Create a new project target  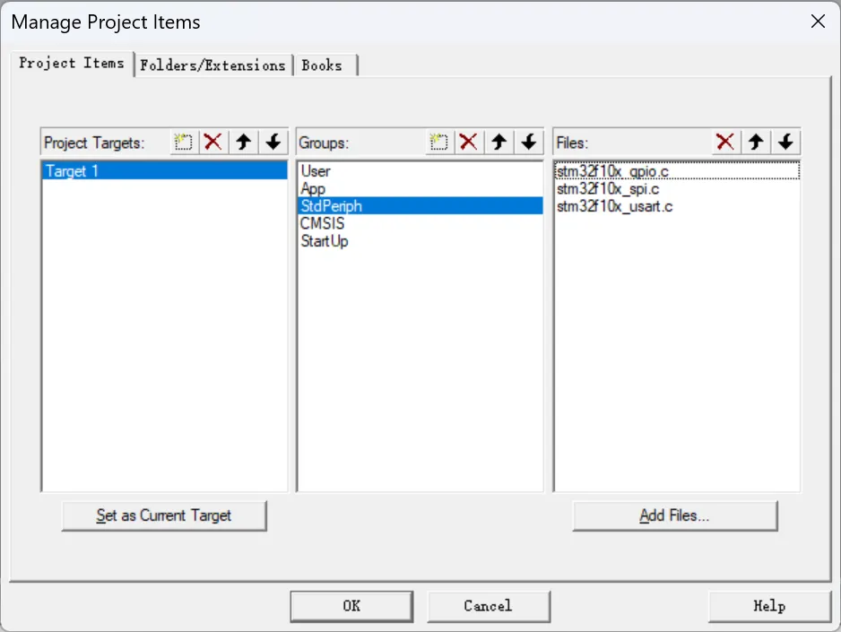184,142
